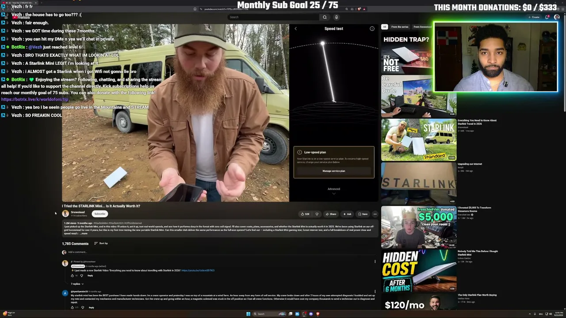Open YouTube notifications bell

coord(547,17)
